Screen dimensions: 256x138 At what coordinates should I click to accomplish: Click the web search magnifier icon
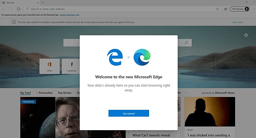[186, 43]
